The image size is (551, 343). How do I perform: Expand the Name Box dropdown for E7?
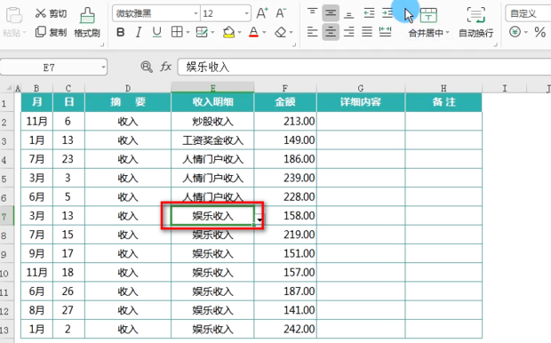tap(103, 67)
